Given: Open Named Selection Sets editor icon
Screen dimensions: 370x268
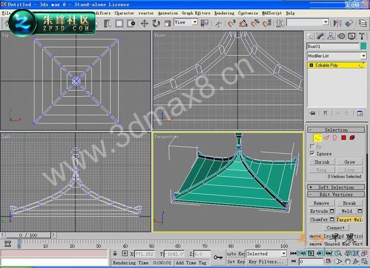Looking at the screenshot, I should [280, 23].
